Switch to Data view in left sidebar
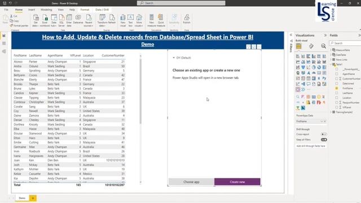This screenshot has height=203, width=361. 4,43
